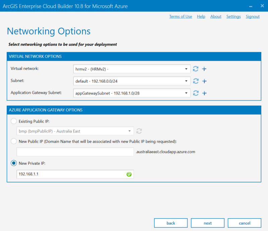Refresh the Application Gateway Subnet list

click(x=196, y=93)
